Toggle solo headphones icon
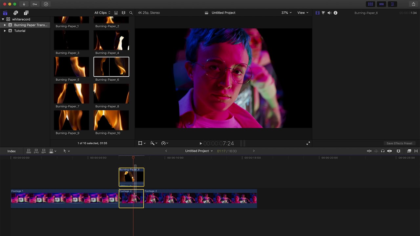 click(x=383, y=151)
